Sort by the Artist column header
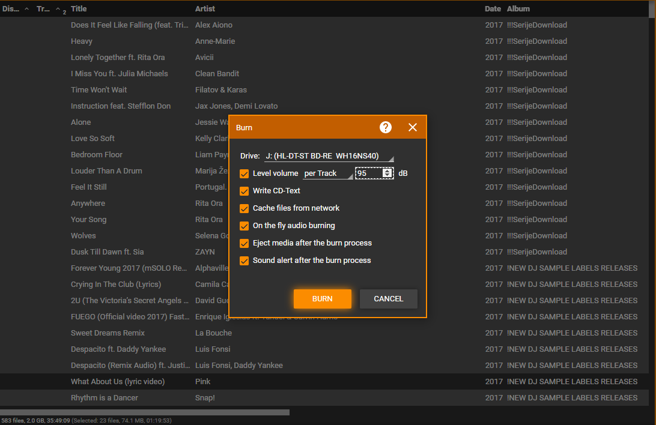 pyautogui.click(x=205, y=9)
